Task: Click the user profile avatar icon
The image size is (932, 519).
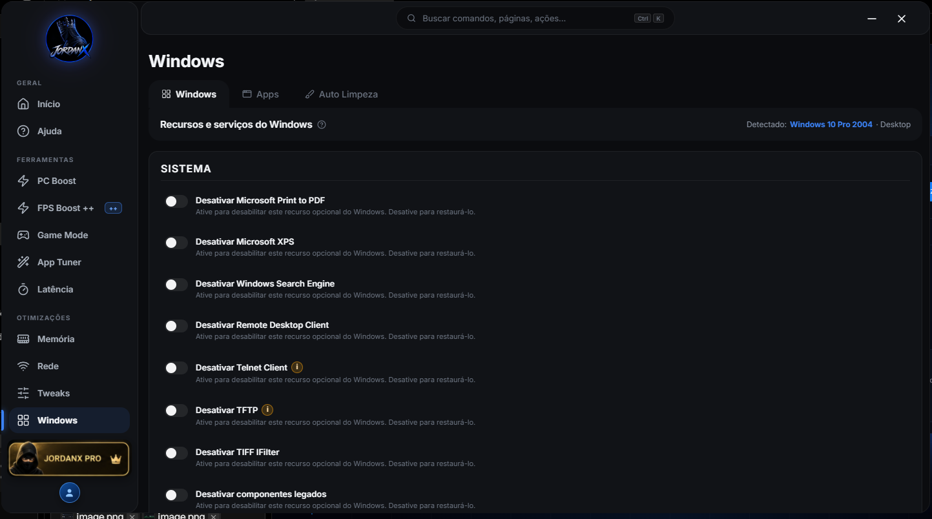Action: point(69,493)
